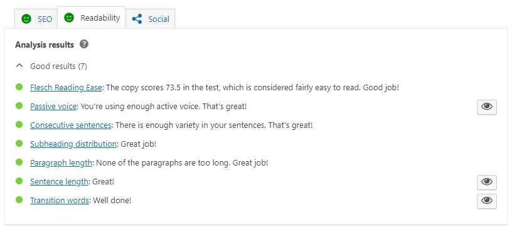Click green bullet beside Flesch Reading Ease
Screen dimensions: 512x227
click(x=19, y=87)
